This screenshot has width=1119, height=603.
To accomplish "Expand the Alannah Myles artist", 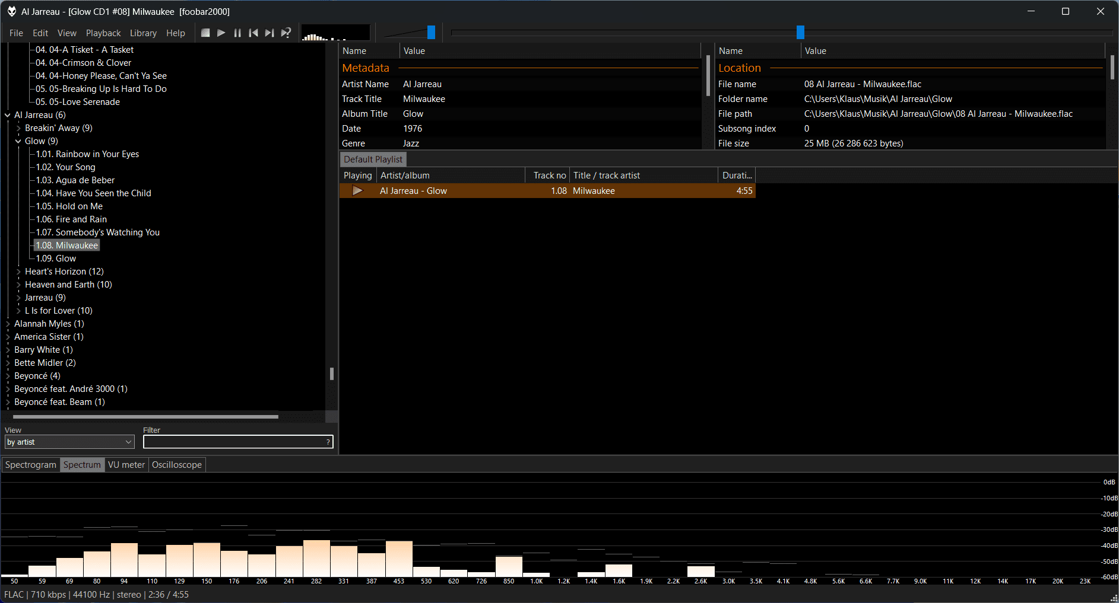I will pyautogui.click(x=8, y=324).
